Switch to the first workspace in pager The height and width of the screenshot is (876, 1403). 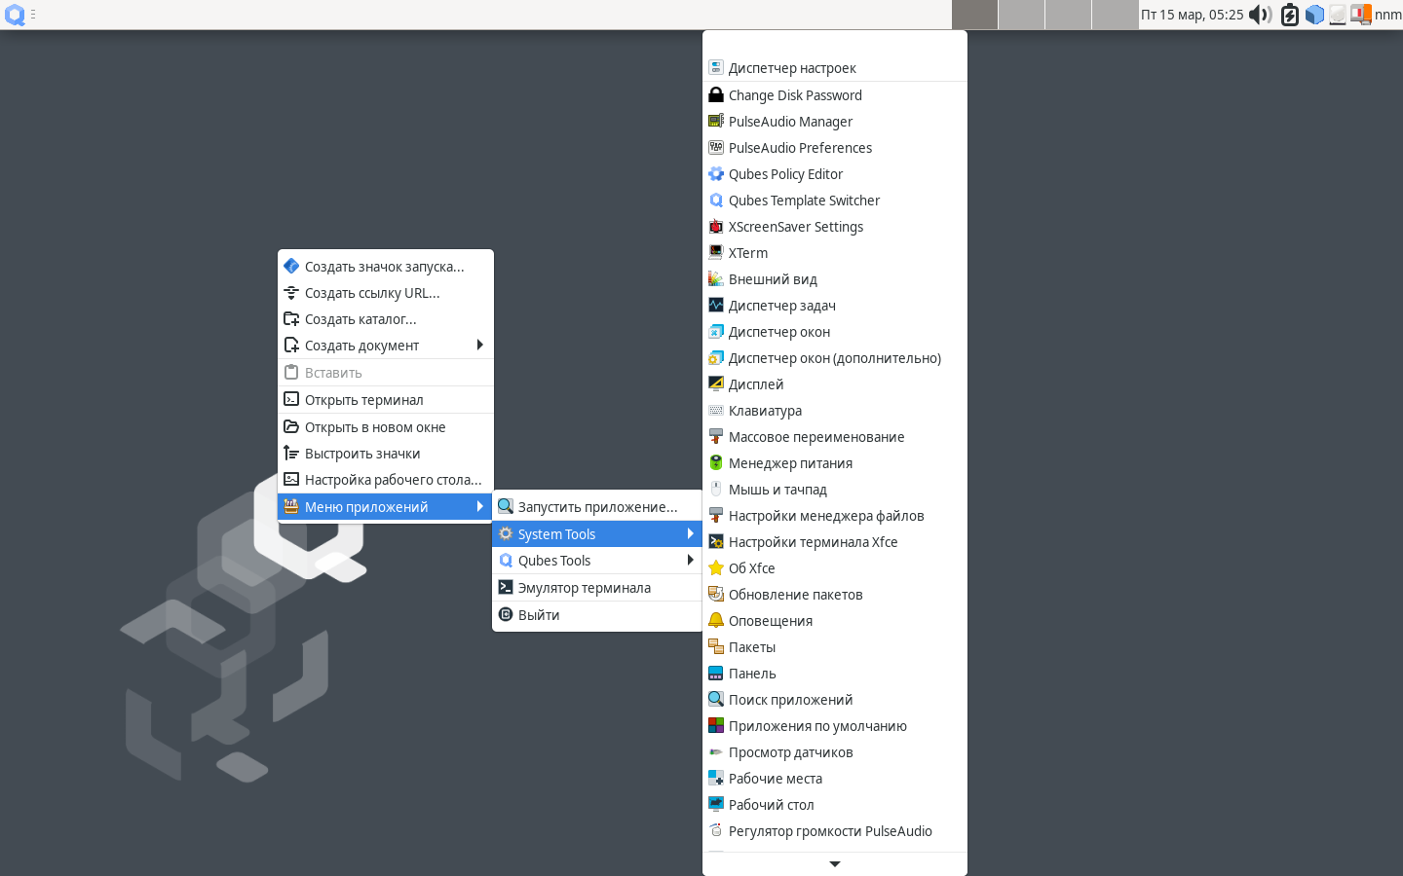pyautogui.click(x=974, y=15)
